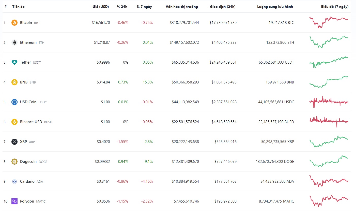Viewport: 356px width, 214px height.
Task: Click the Tether logo icon
Action: [x=14, y=62]
